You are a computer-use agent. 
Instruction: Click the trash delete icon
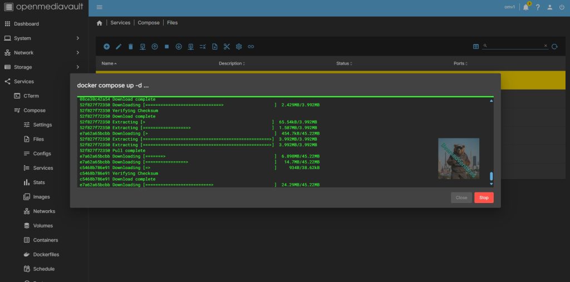(131, 47)
